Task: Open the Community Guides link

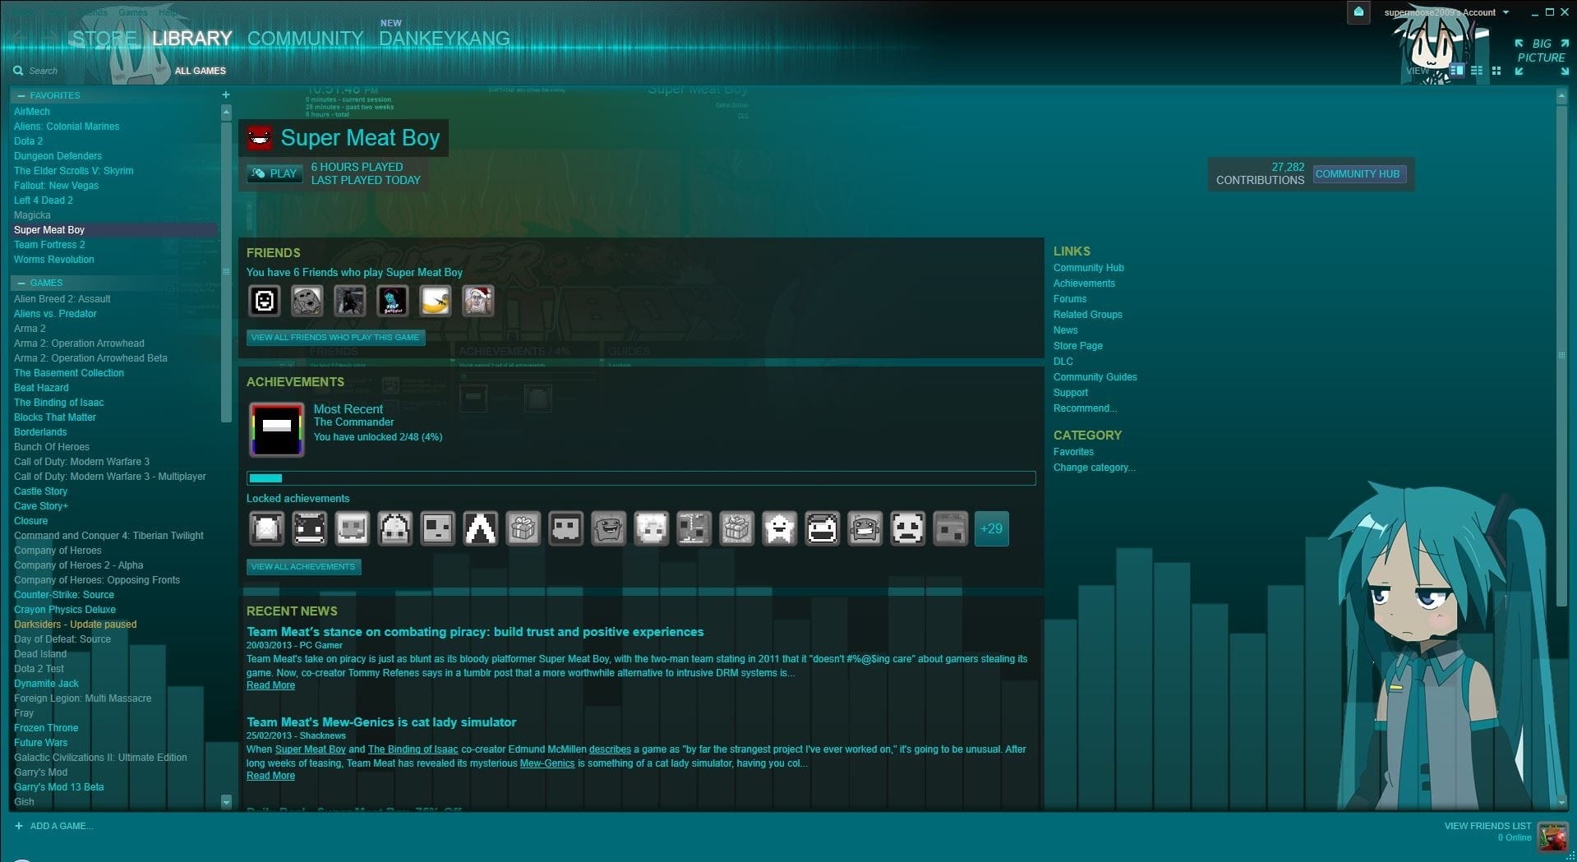Action: (x=1095, y=377)
